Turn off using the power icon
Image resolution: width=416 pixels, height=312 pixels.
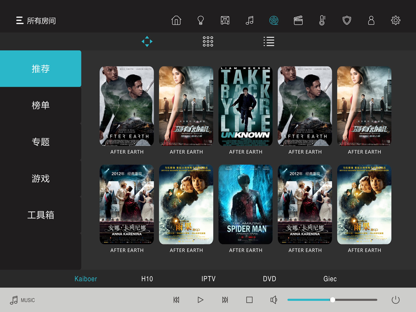click(x=395, y=300)
